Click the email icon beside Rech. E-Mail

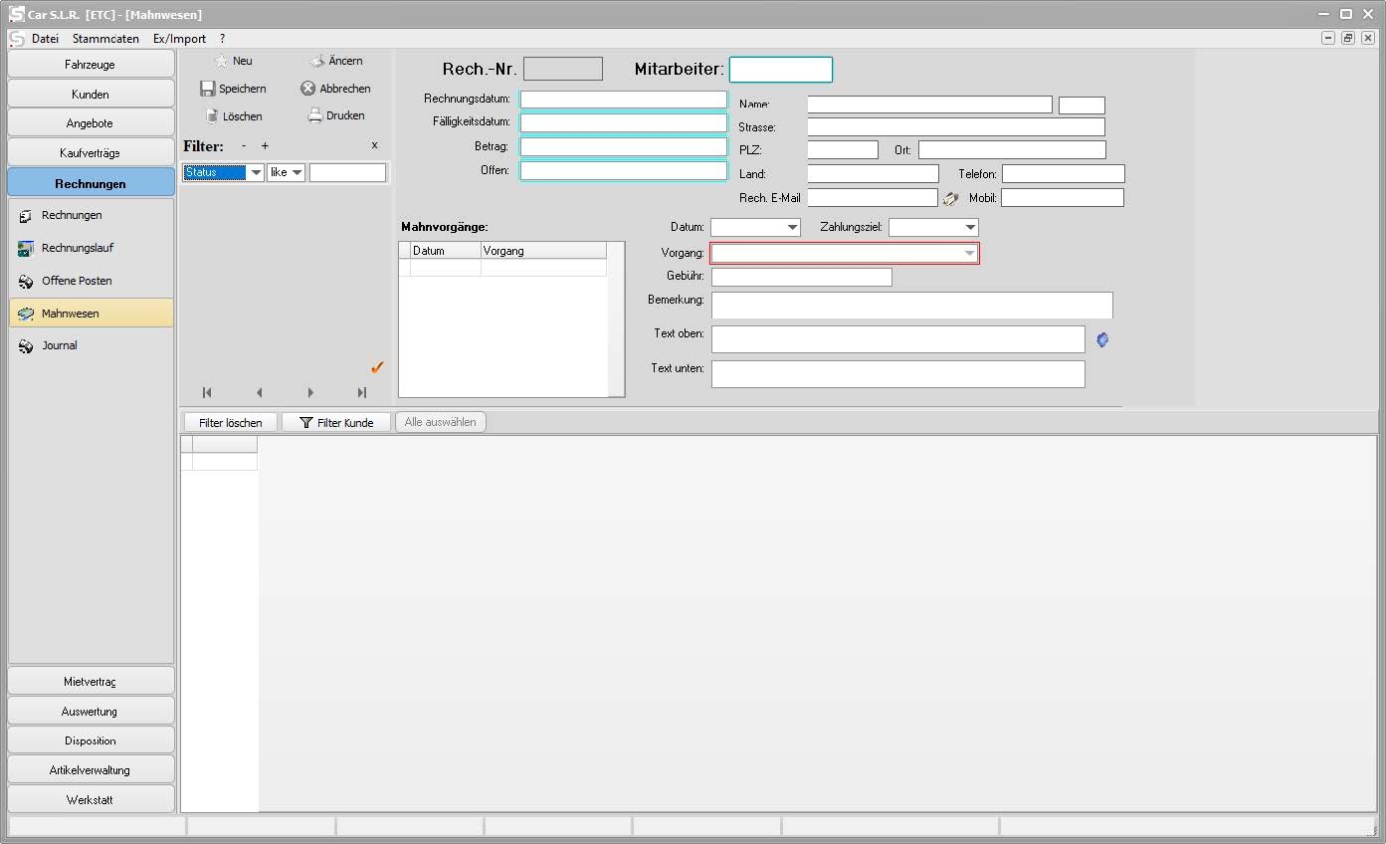point(950,198)
